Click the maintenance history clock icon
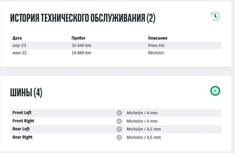This screenshot has height=153, width=235. [x=215, y=16]
